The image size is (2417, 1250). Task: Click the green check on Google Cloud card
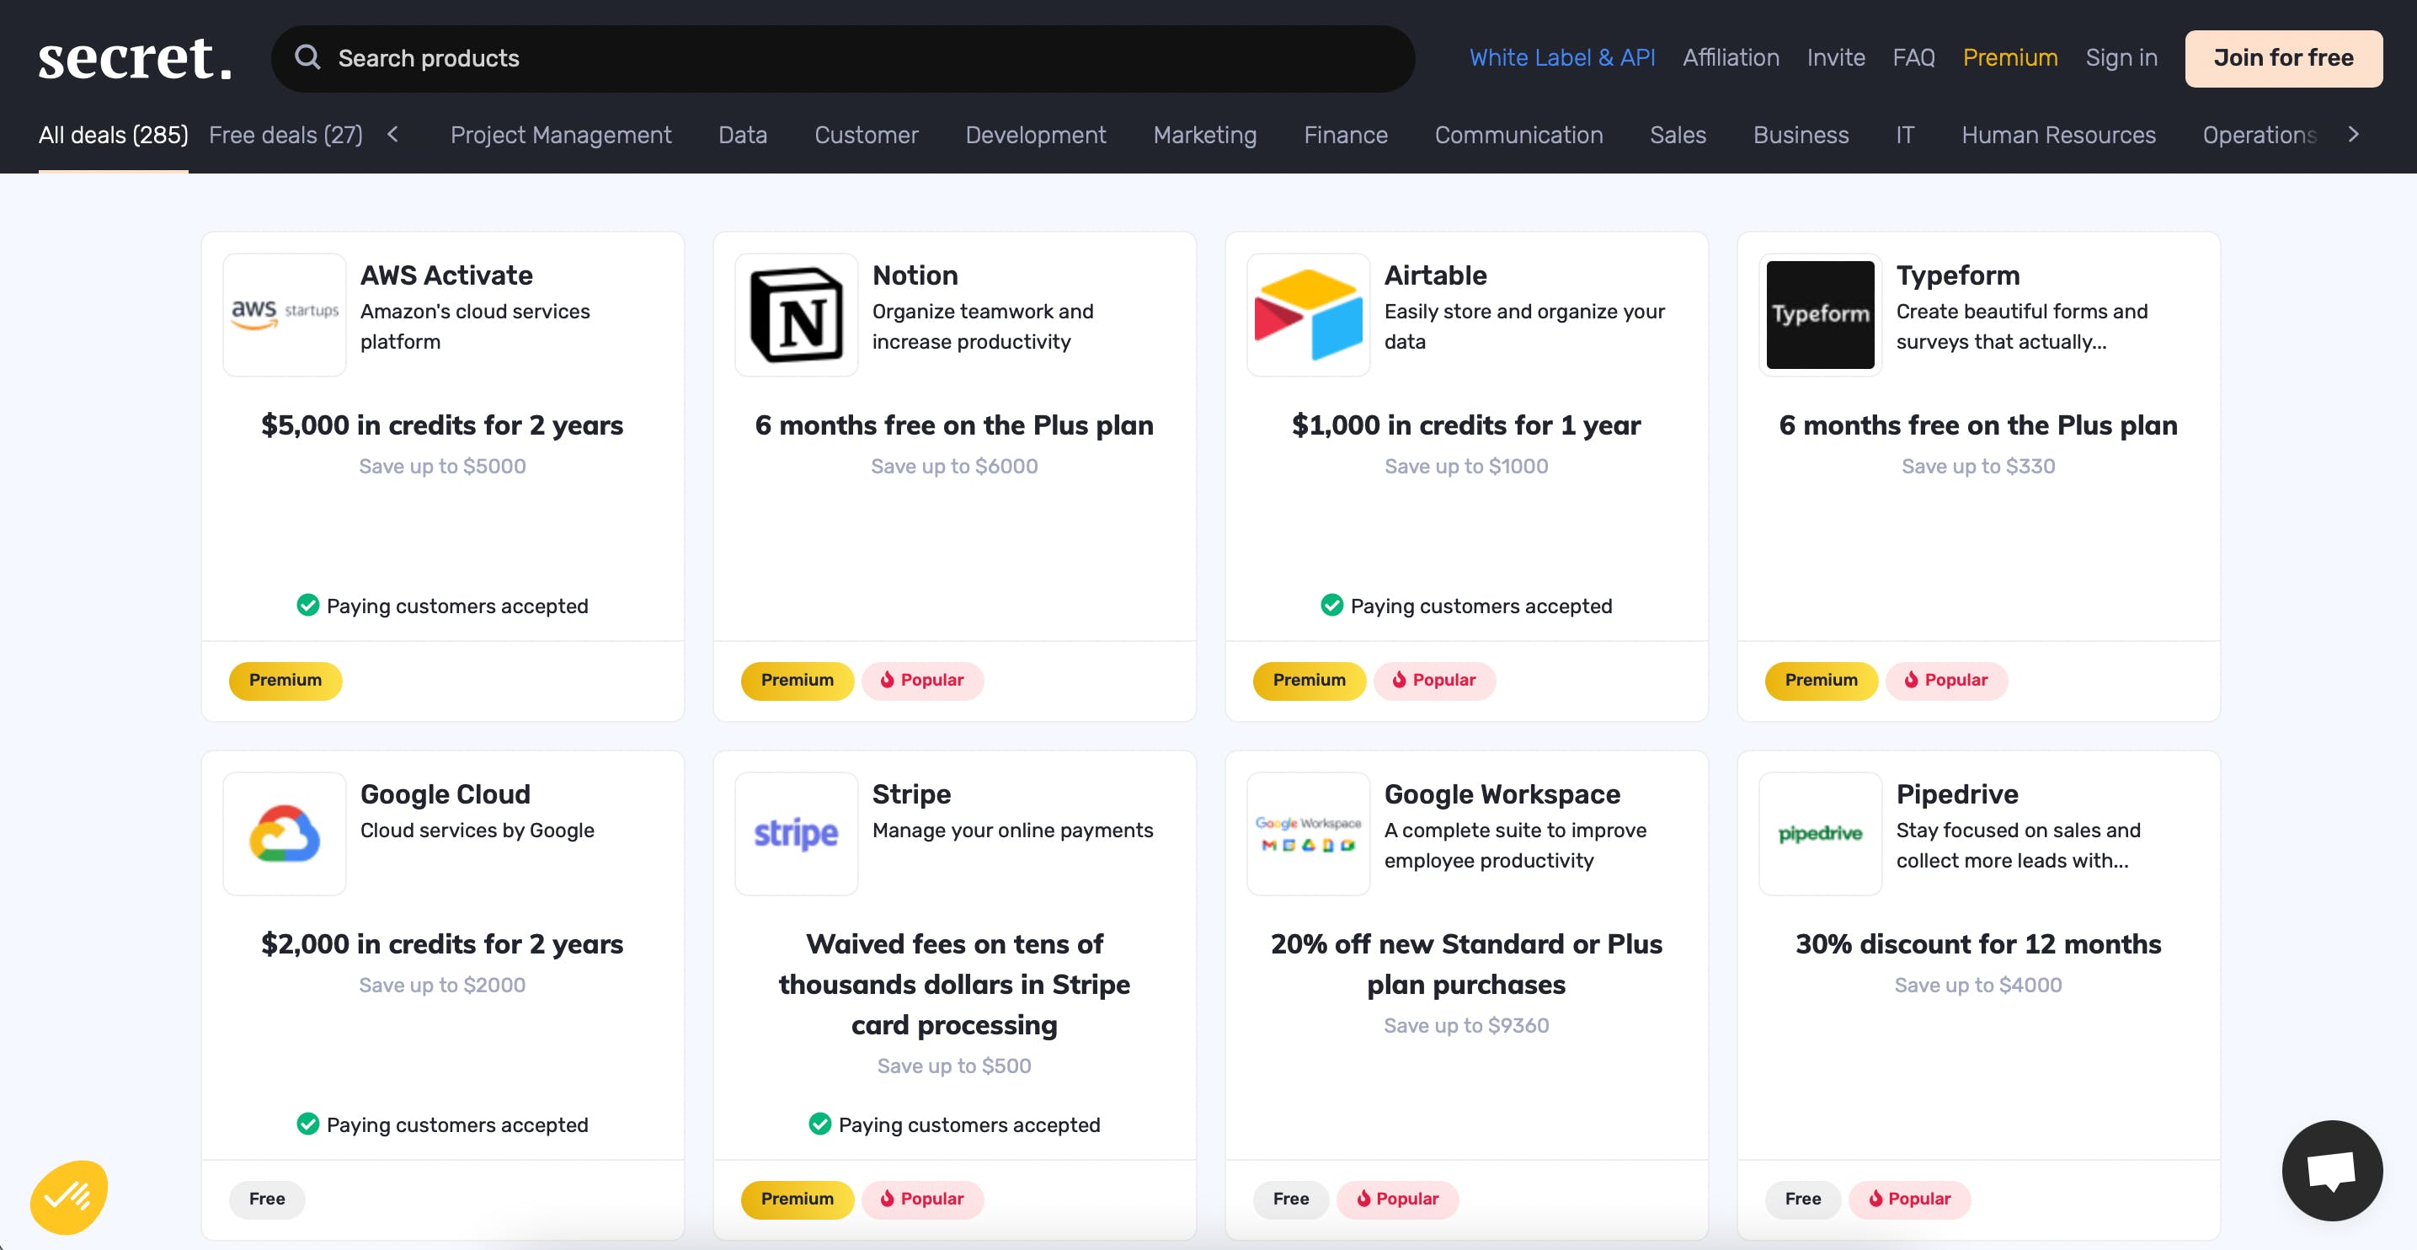point(307,1124)
